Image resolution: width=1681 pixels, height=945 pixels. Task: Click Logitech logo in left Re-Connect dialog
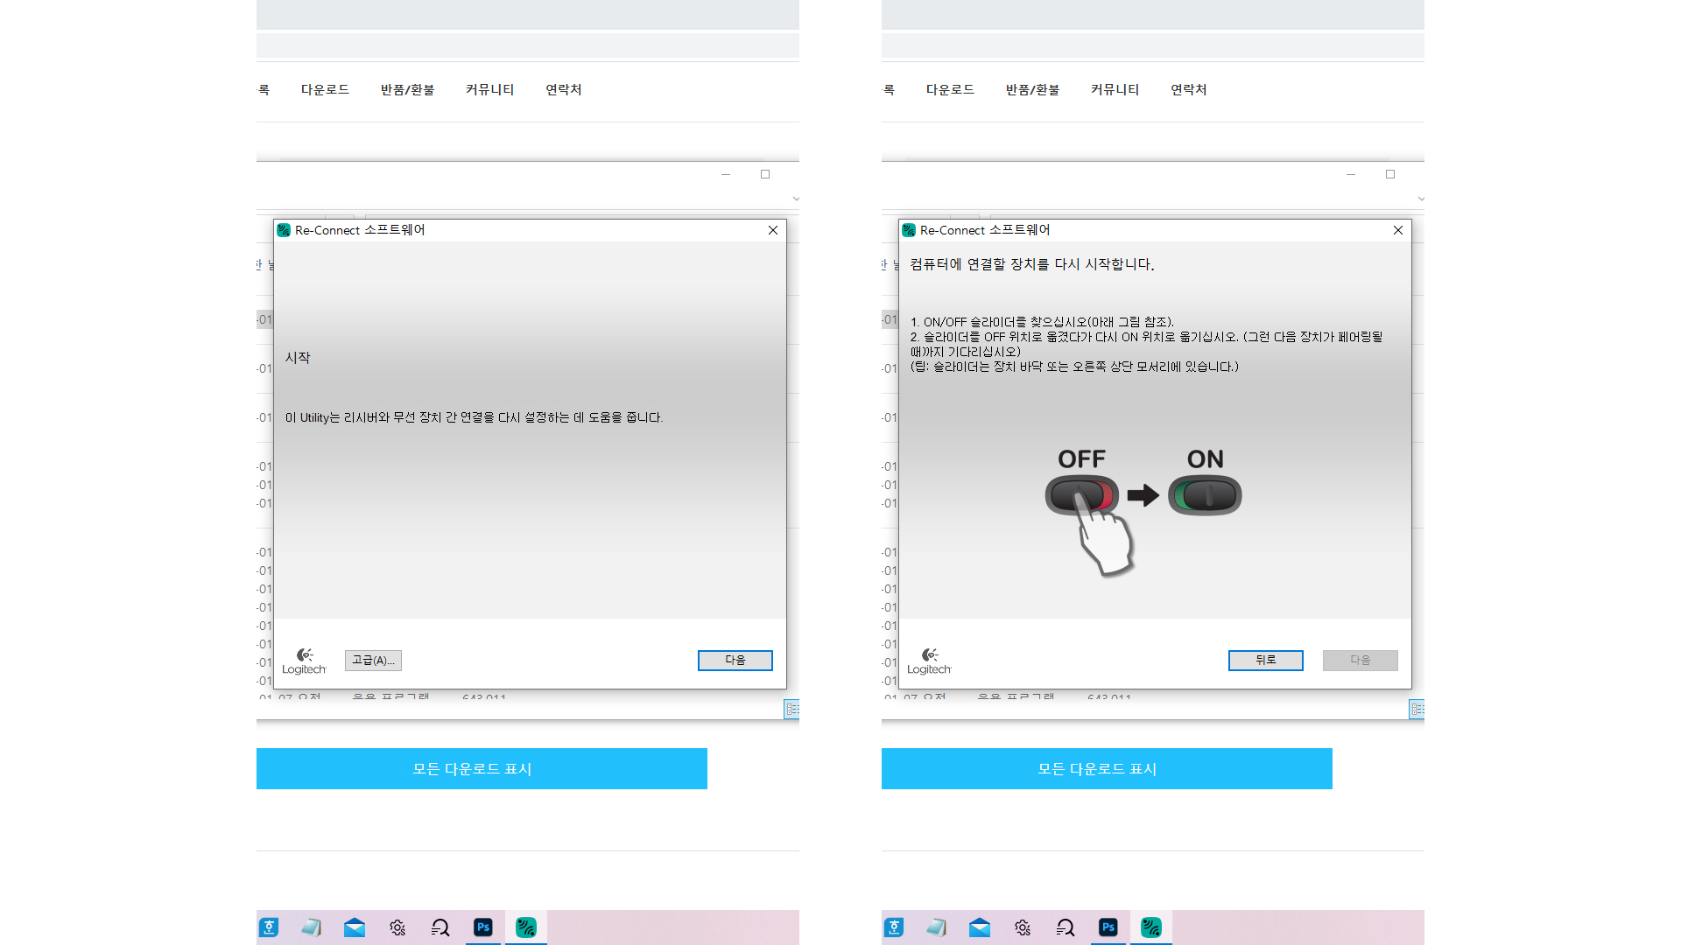pyautogui.click(x=304, y=661)
